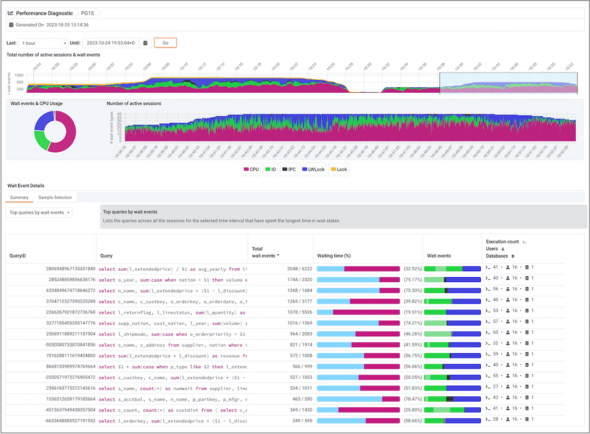The image size is (590, 434).
Task: Click the calendar icon next to the Until field
Action: point(144,43)
